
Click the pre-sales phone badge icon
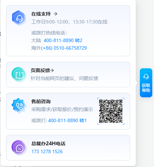19,106
